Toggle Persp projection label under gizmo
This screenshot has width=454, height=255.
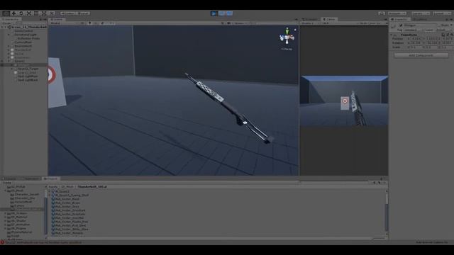[x=287, y=49]
